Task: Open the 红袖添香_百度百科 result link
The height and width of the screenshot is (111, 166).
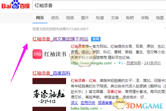Action: (x=51, y=73)
